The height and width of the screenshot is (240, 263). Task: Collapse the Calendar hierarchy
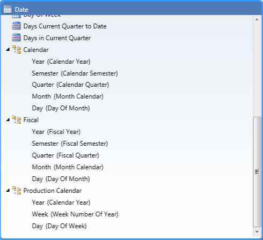click(8, 49)
